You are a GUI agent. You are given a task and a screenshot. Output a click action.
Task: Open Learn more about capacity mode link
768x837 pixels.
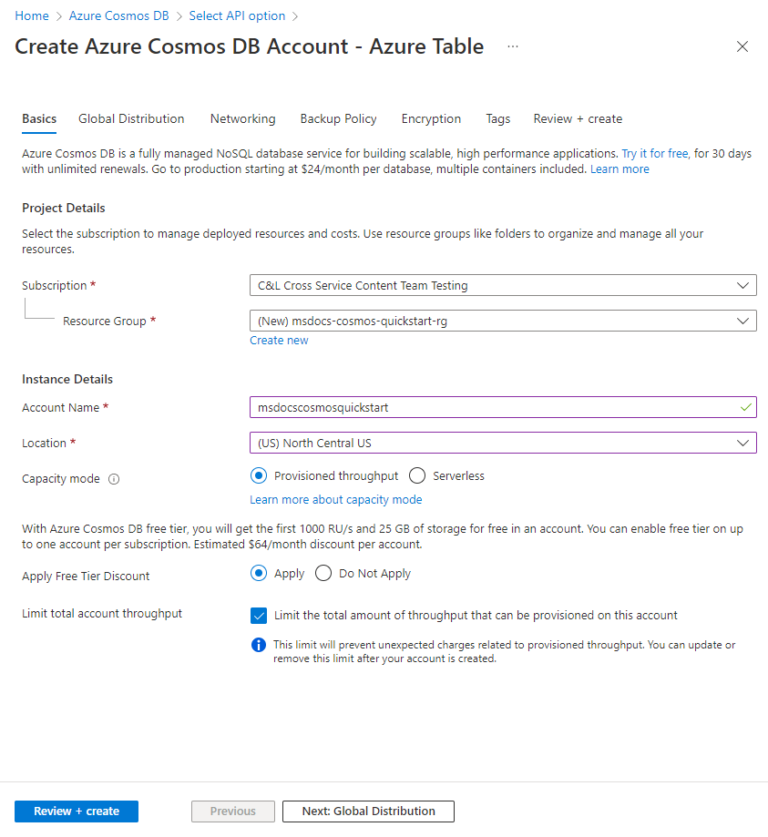[x=336, y=500]
